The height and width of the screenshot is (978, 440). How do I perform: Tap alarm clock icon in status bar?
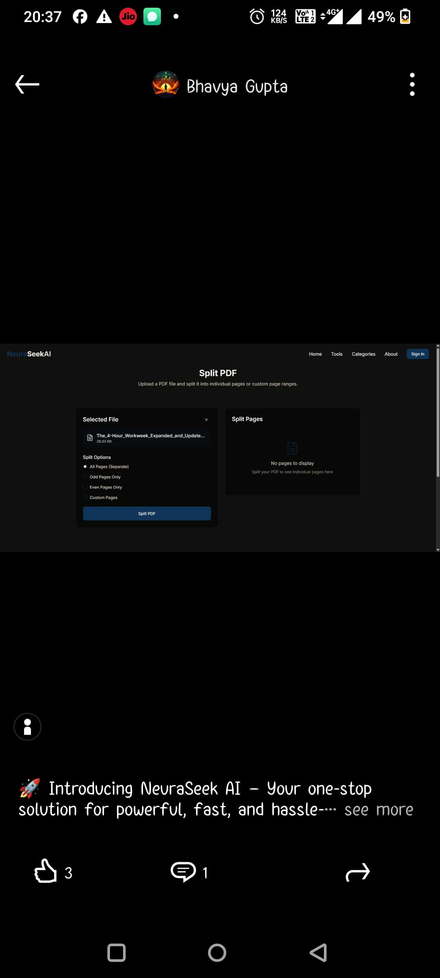point(257,17)
